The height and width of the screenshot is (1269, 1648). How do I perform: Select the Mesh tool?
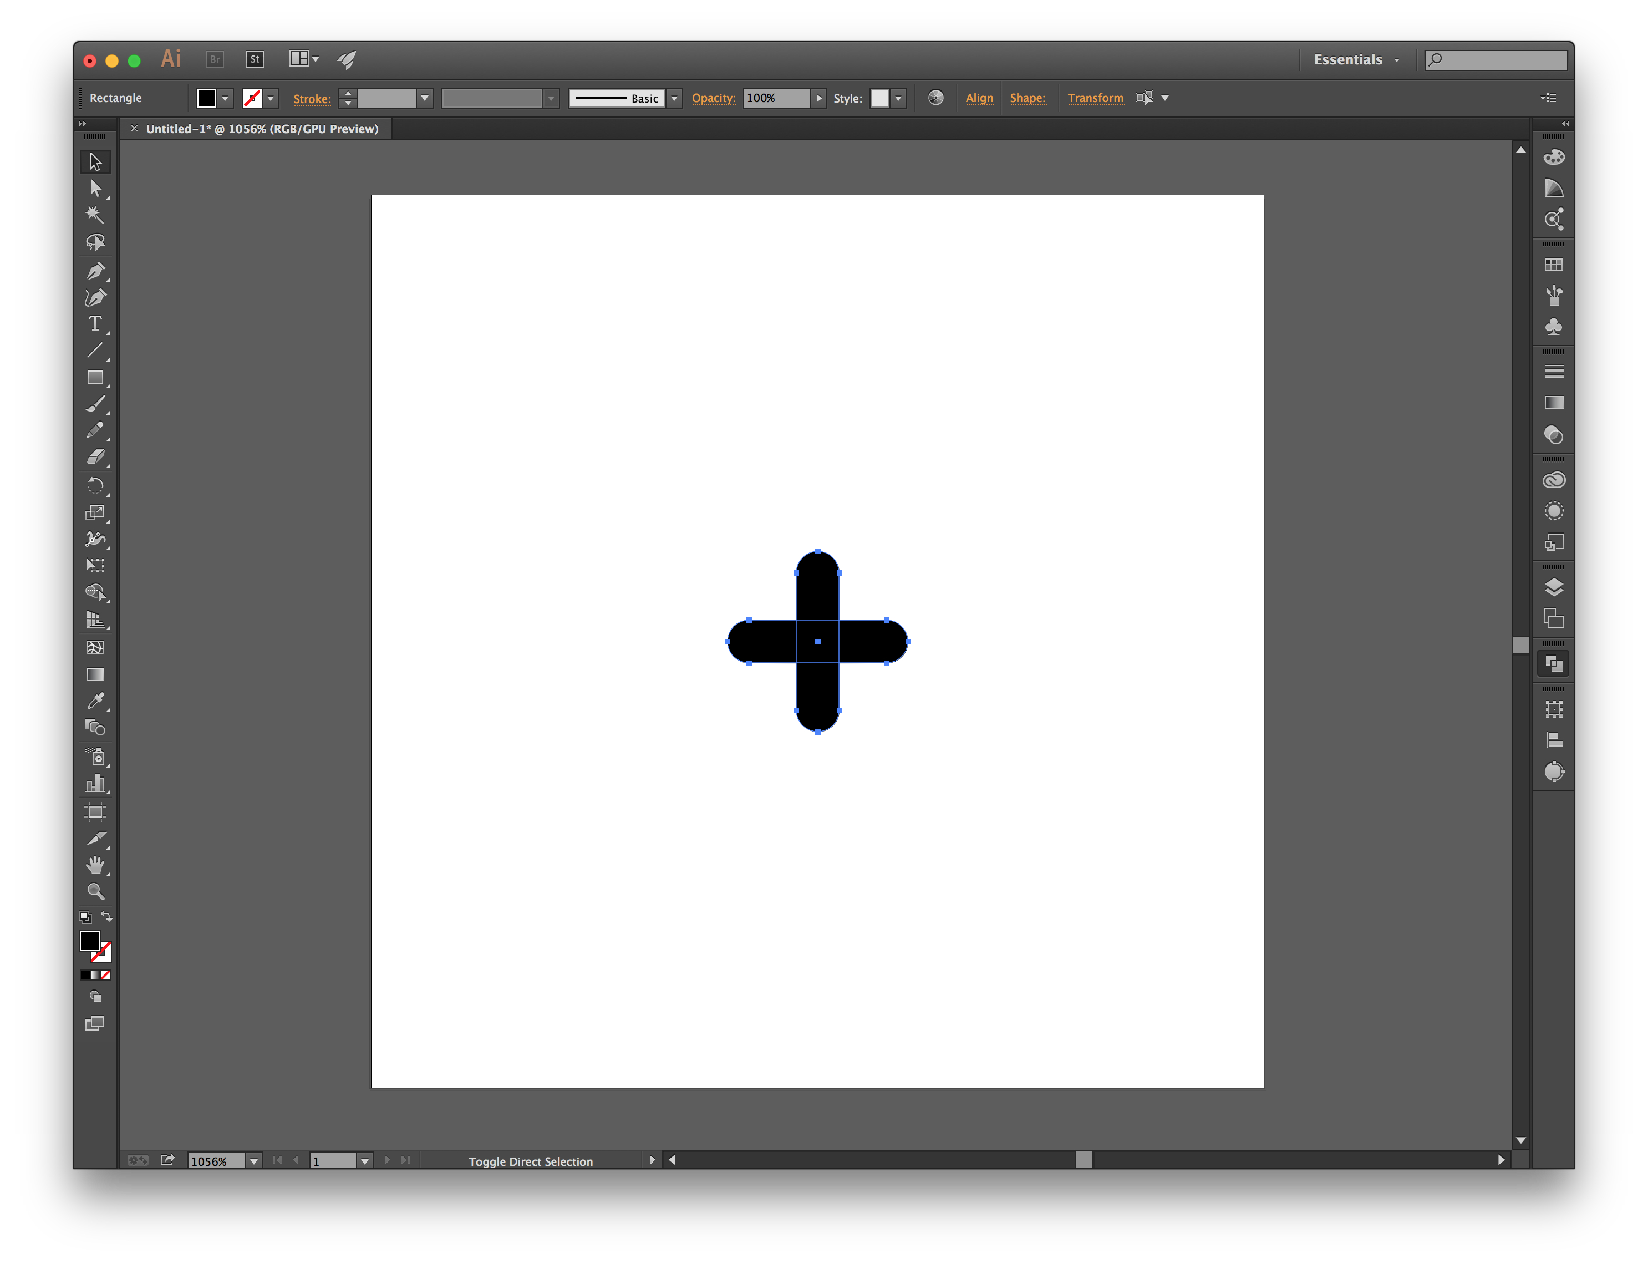point(95,648)
